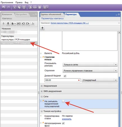Click the export arrow icon in the Campaigns toolbar
The height and width of the screenshot is (127, 122).
click(28, 23)
